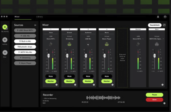Select Streaming source pill

point(25,58)
